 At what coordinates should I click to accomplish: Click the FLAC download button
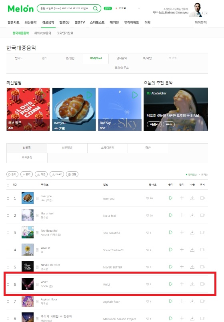click(x=57, y=174)
